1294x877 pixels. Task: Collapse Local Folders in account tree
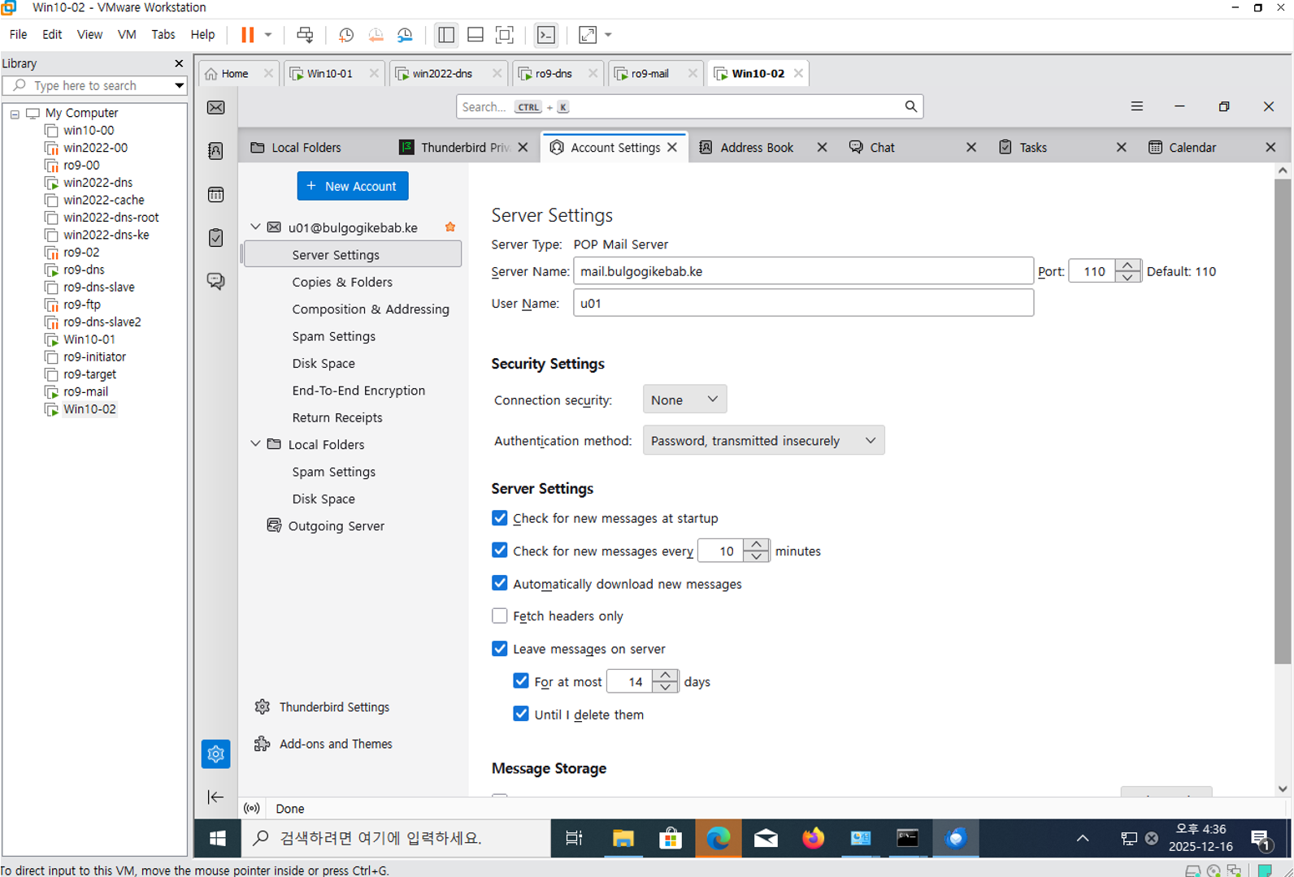tap(255, 443)
